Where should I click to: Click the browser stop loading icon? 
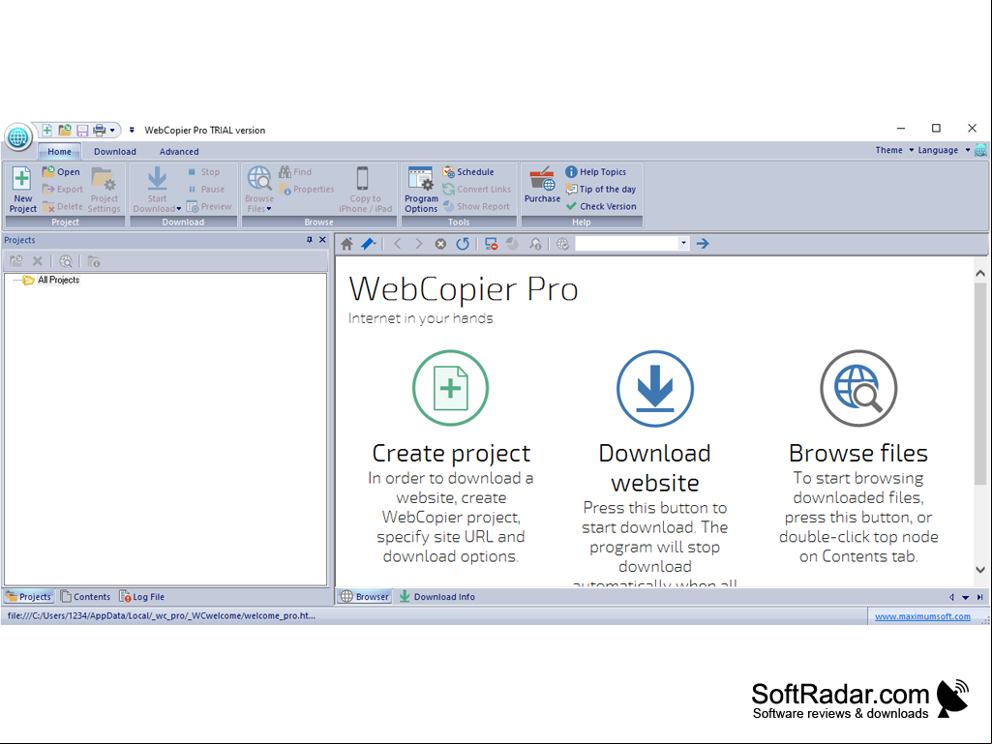point(440,244)
